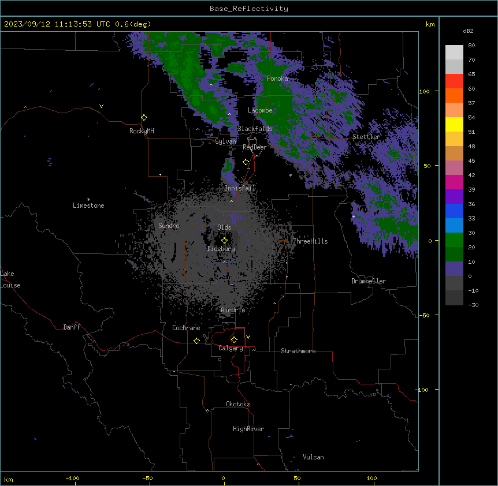Click the Airdrie city label
The image size is (498, 486).
(233, 310)
